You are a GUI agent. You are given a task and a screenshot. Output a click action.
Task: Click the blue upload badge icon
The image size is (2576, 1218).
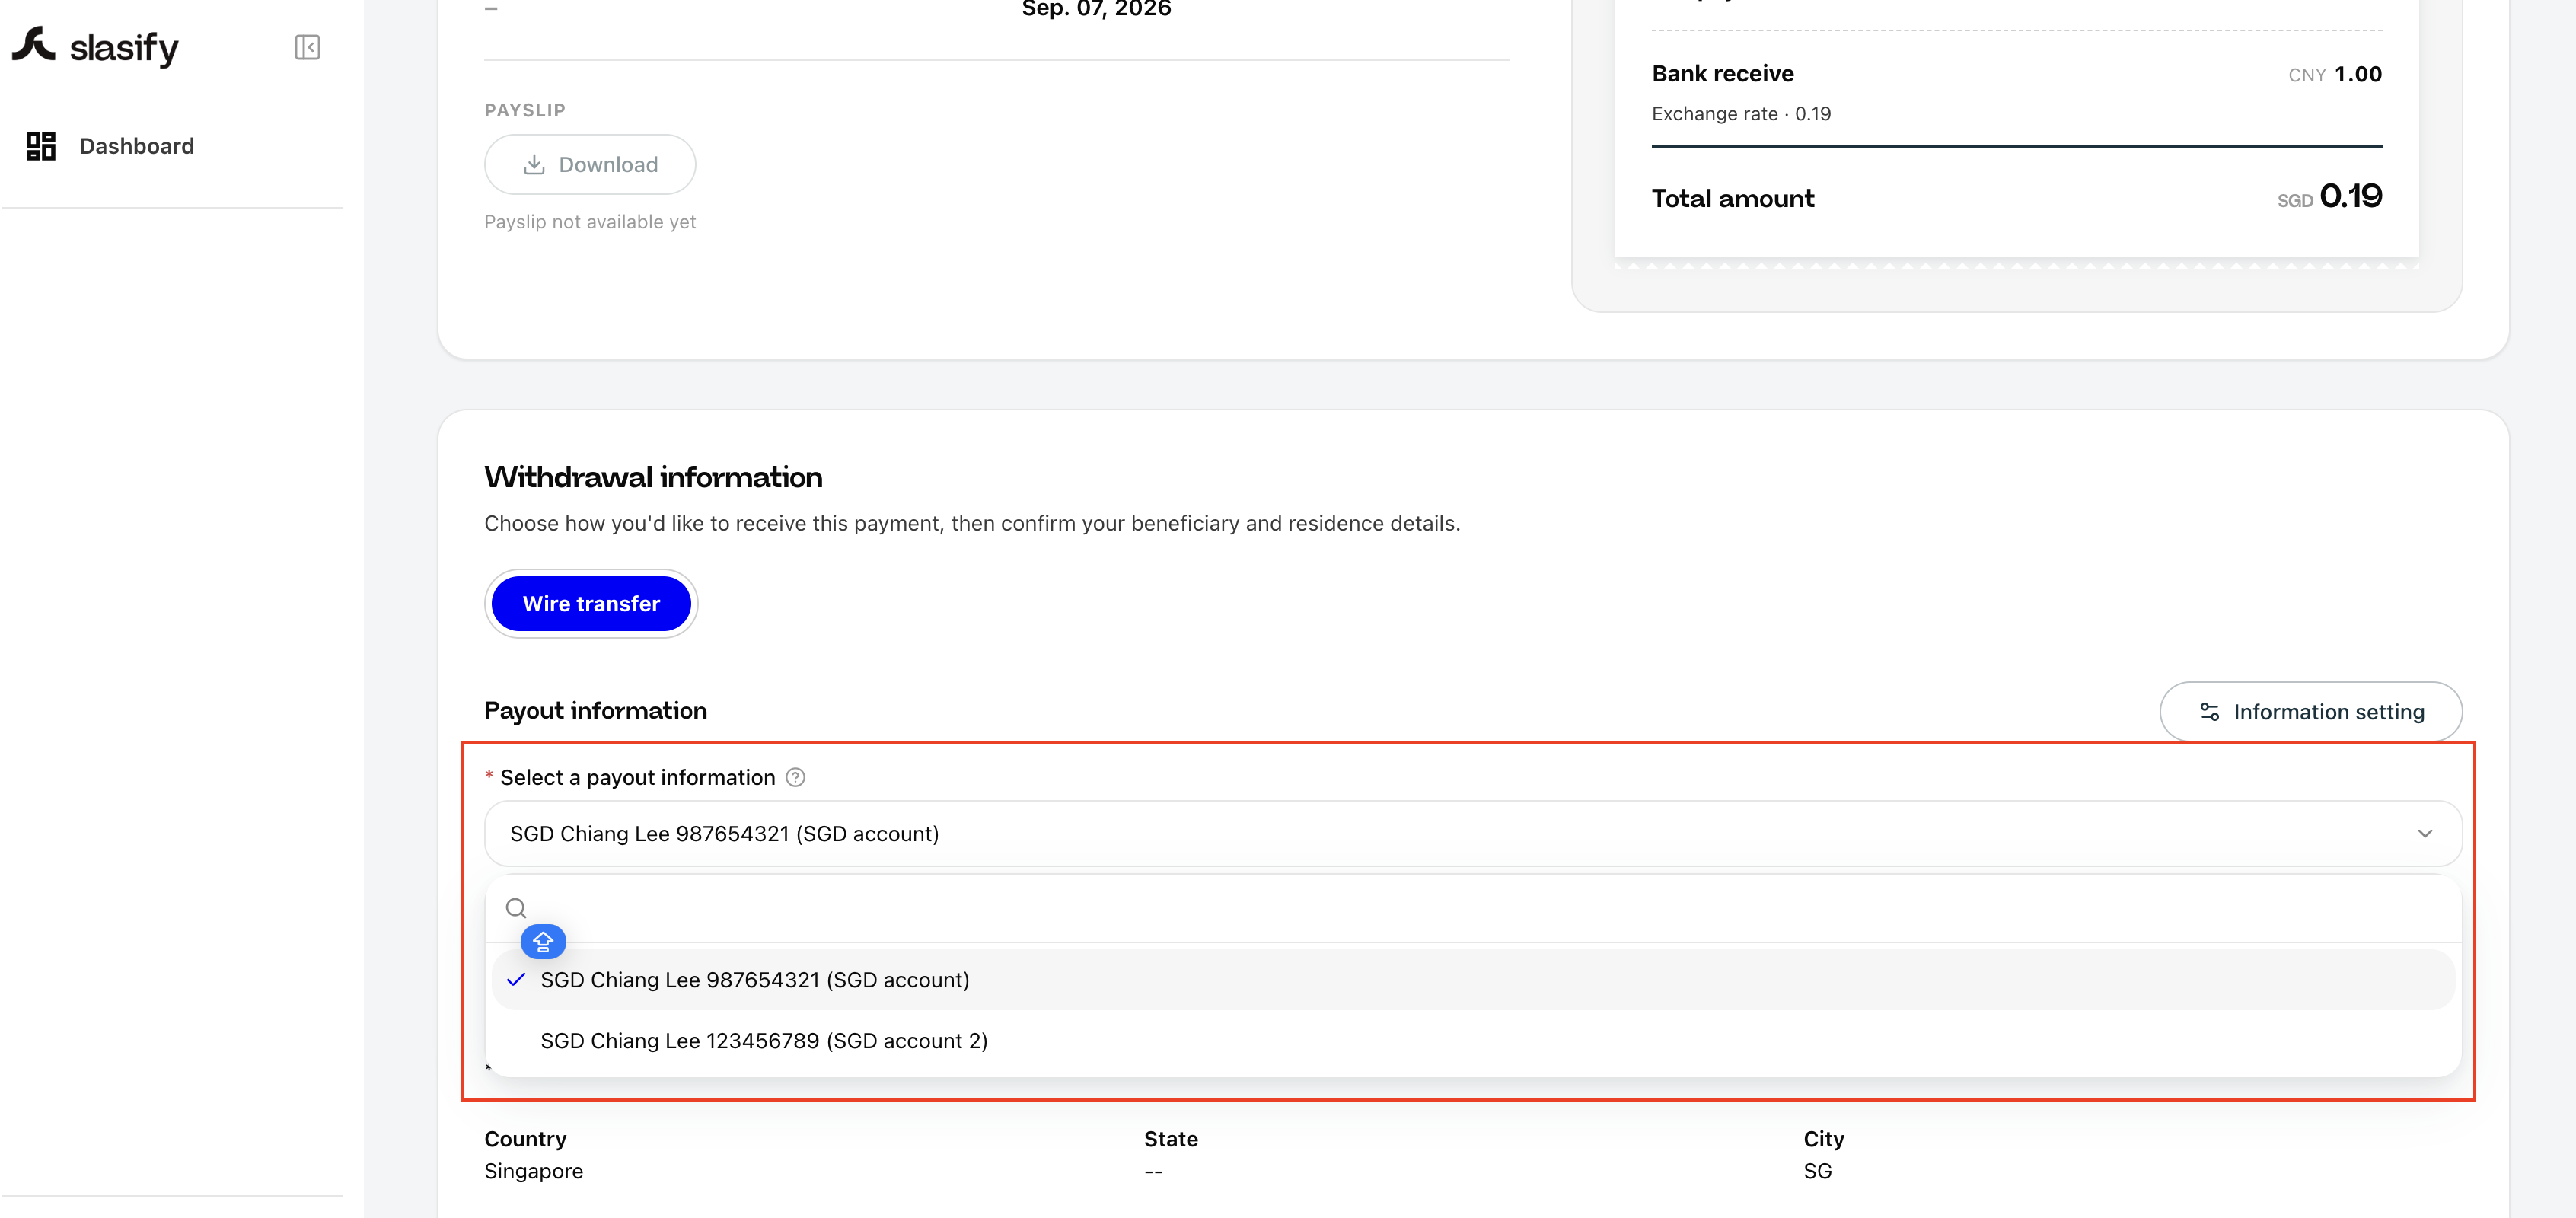coord(543,941)
